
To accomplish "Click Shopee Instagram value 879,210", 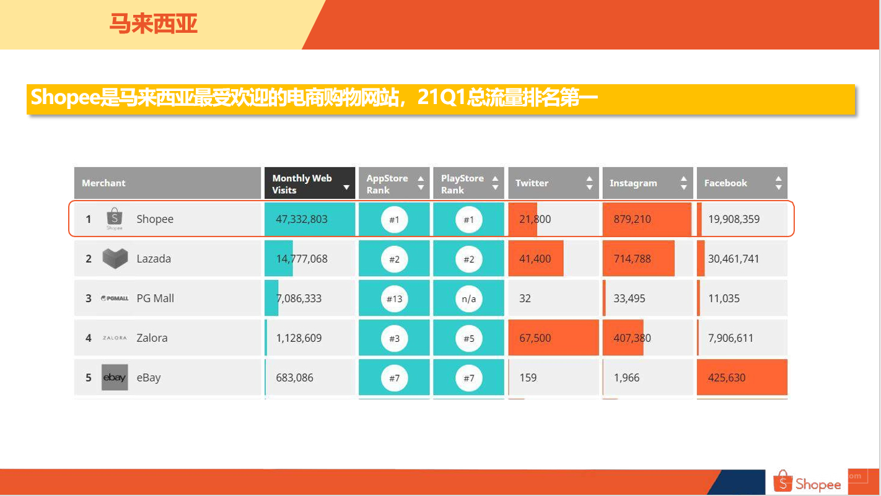I will coord(633,219).
